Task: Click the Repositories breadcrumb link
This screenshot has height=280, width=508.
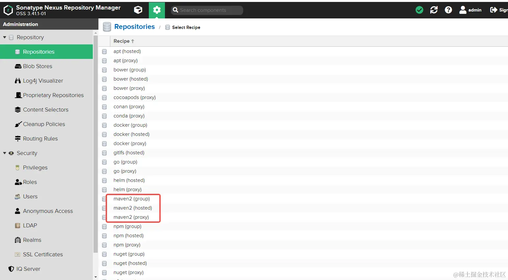Action: pos(134,27)
